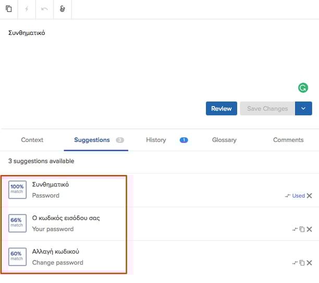319x283 pixels.
Task: Open the Comments tab
Action: coord(288,140)
